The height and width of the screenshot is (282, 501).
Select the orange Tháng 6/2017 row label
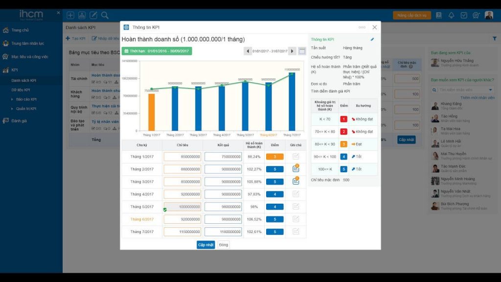click(142, 219)
